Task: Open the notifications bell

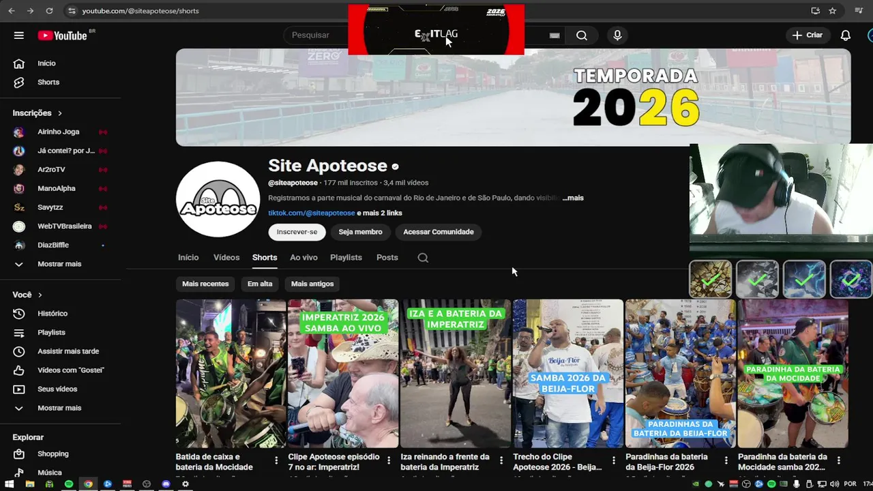Action: point(846,35)
